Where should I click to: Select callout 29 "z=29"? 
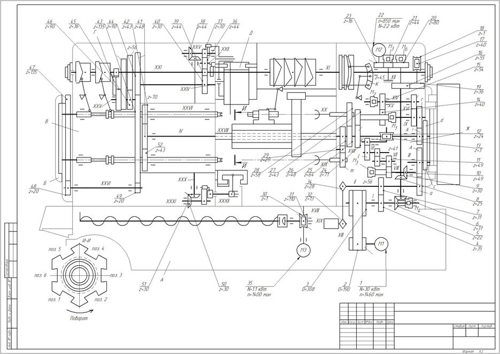tap(266, 156)
